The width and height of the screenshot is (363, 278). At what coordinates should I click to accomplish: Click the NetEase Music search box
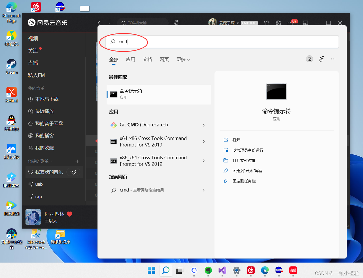click(x=143, y=23)
